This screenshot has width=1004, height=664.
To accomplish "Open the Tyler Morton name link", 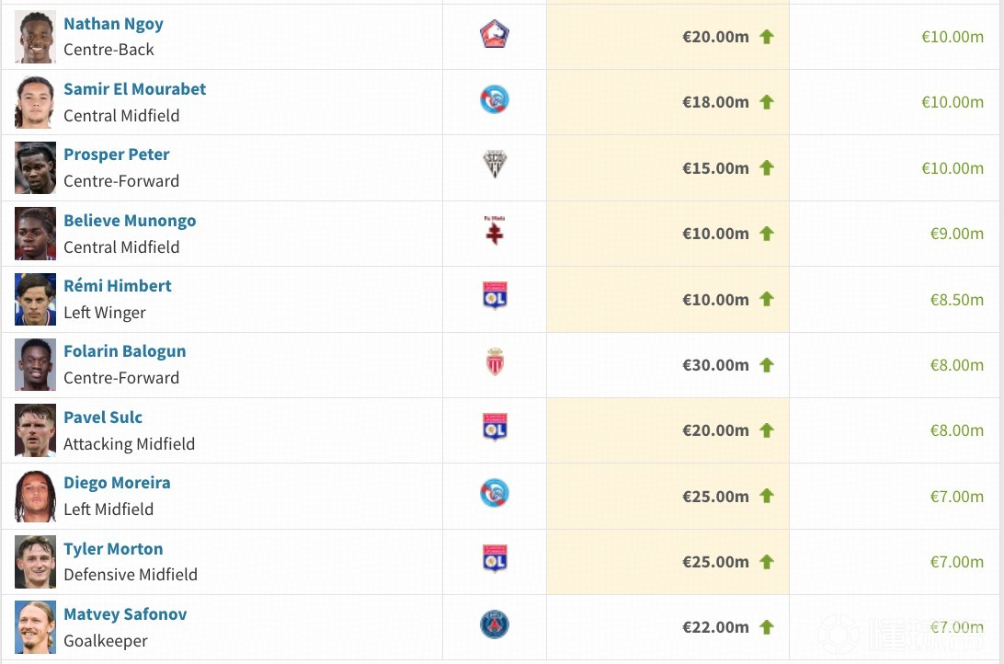I will [113, 549].
